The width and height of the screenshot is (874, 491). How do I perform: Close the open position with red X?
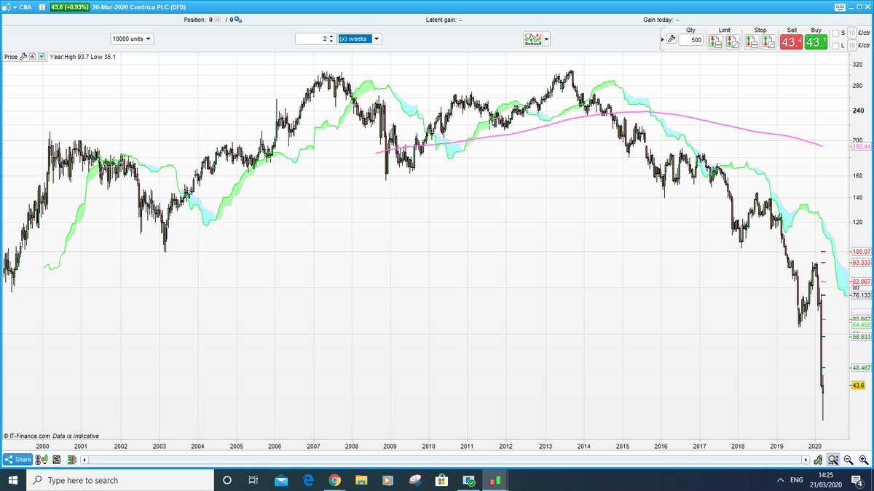click(x=217, y=20)
